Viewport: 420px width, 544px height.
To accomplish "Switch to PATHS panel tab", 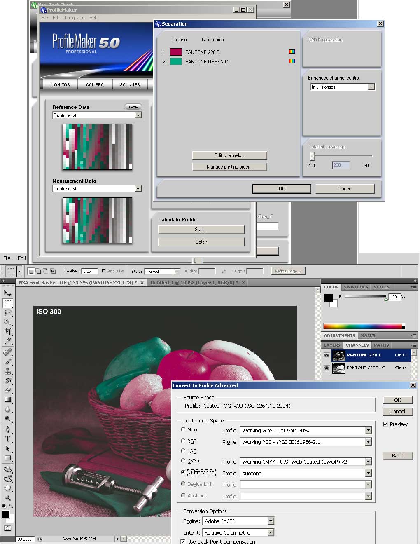I will [381, 345].
